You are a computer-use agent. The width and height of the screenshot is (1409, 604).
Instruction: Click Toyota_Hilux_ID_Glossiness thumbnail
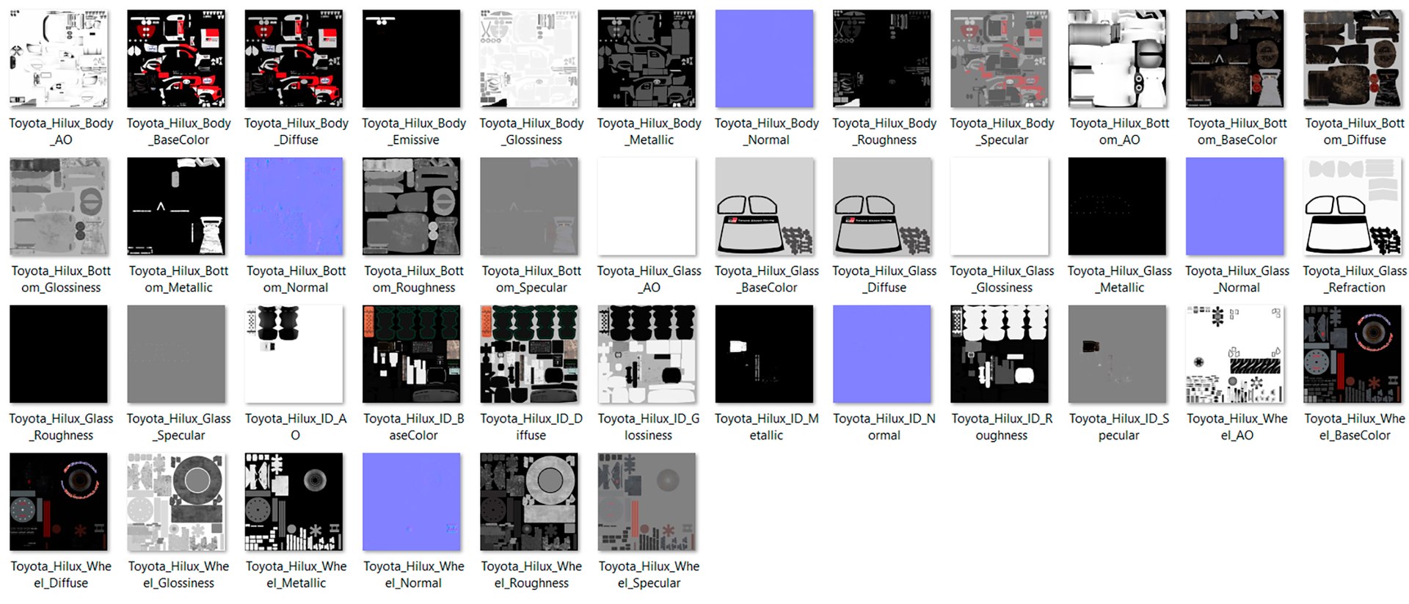pos(647,354)
